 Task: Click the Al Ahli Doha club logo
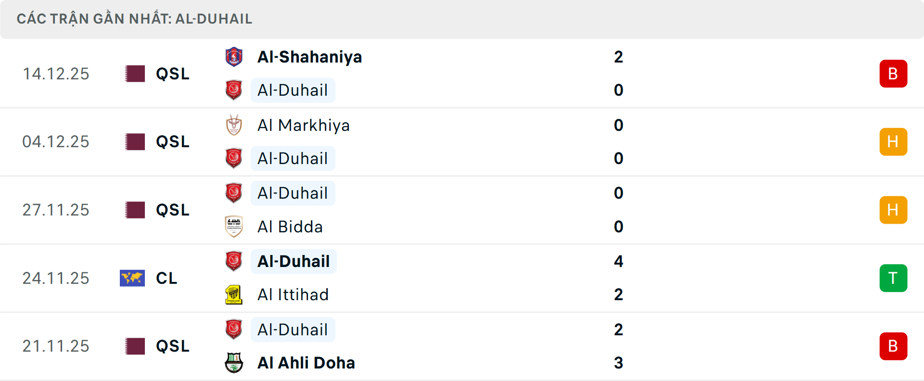pyautogui.click(x=234, y=363)
